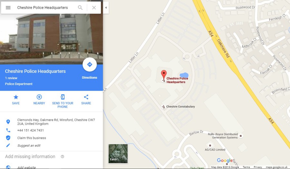This screenshot has width=290, height=169.
Task: Open the 1 review link
Action: [11, 78]
